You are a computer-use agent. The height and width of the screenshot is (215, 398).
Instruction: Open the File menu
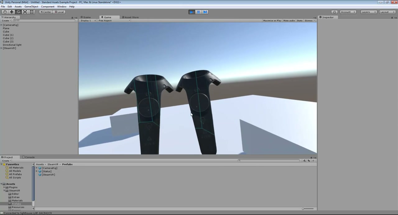(3, 7)
